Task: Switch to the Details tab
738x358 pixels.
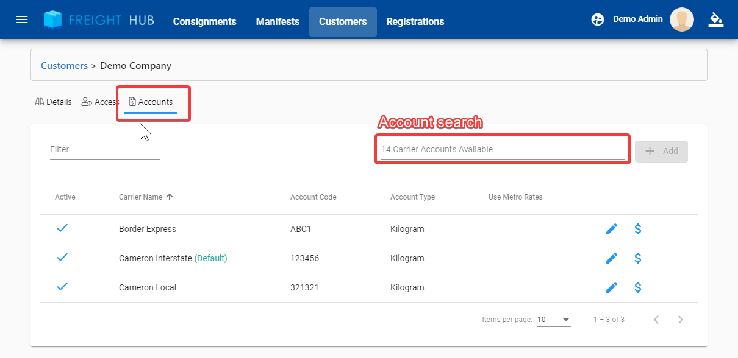Action: (x=53, y=102)
